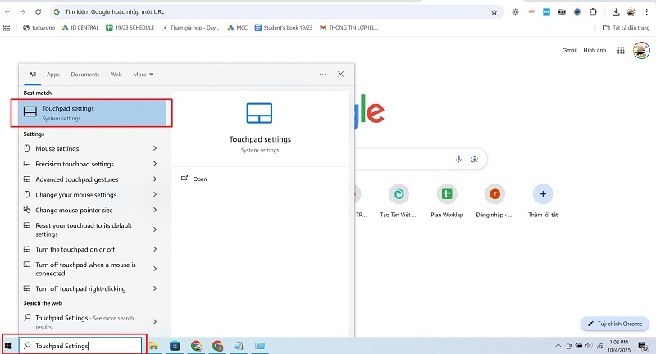This screenshot has height=354, width=656.
Task: Focus the Chrome address bar
Action: [x=276, y=12]
